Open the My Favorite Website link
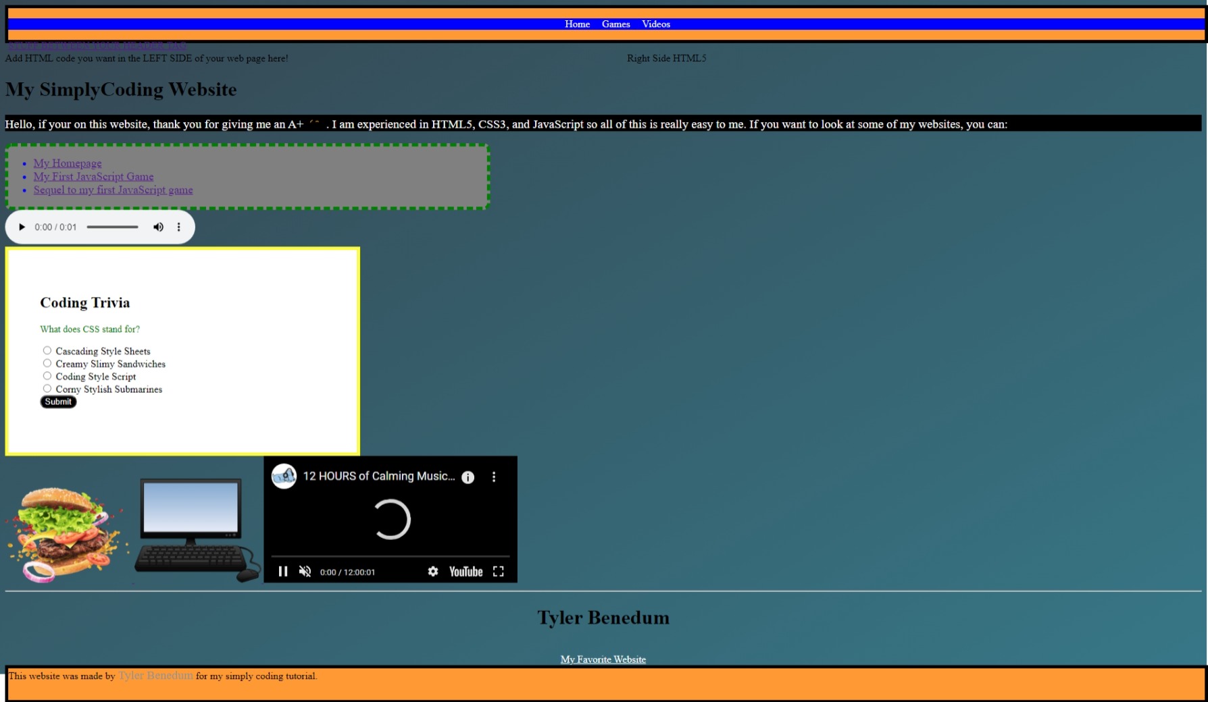Screen dimensions: 1208x702 [x=602, y=659]
